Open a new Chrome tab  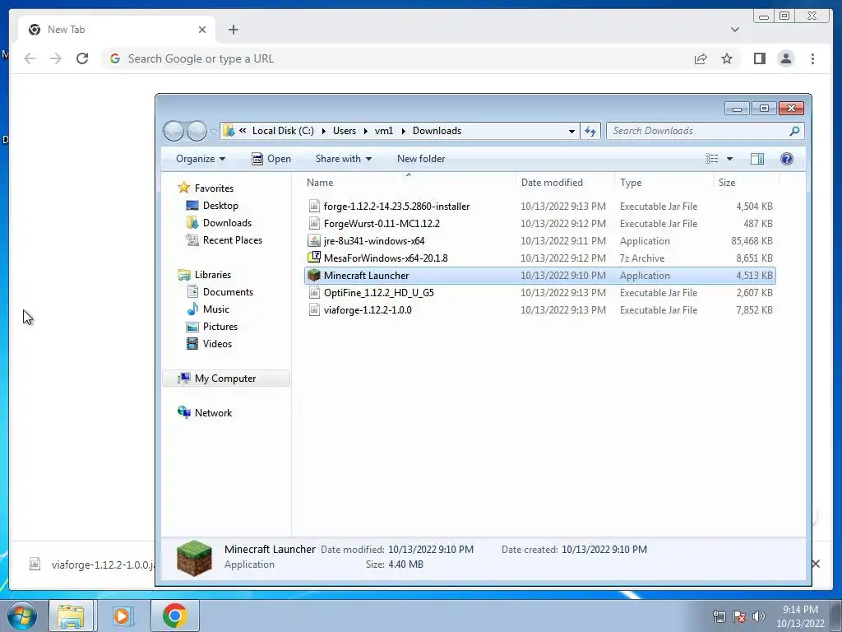233,30
